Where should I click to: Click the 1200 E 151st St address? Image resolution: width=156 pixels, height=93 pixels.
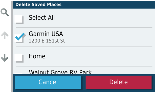pos(47,41)
